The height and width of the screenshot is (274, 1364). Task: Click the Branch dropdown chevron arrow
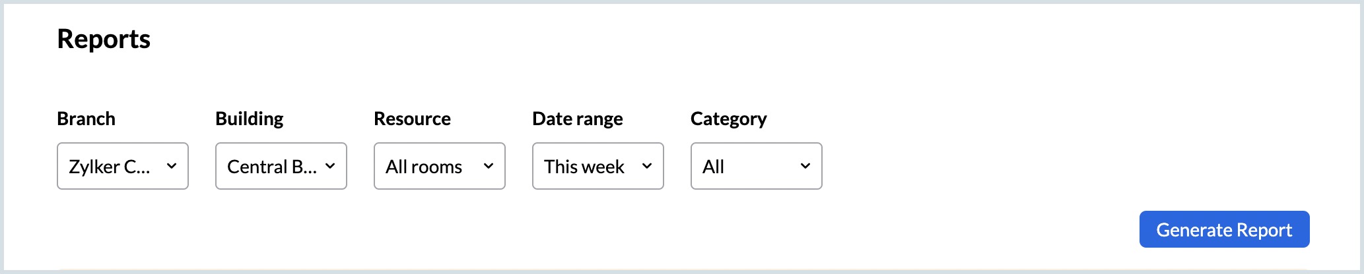[x=172, y=166]
